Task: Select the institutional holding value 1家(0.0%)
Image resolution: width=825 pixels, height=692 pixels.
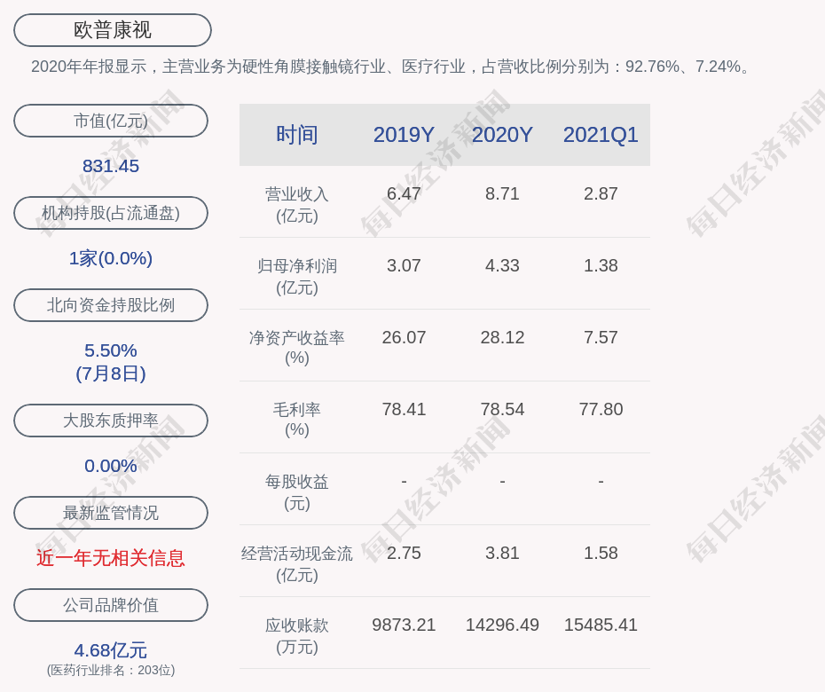Action: click(111, 258)
